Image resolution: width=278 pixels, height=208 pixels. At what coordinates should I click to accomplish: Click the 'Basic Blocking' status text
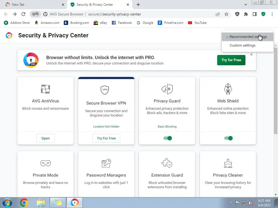(167, 127)
